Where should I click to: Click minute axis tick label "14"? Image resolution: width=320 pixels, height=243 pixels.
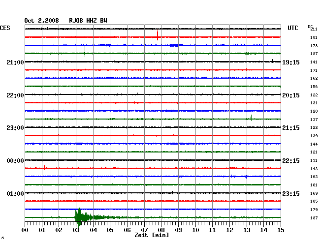(263, 230)
